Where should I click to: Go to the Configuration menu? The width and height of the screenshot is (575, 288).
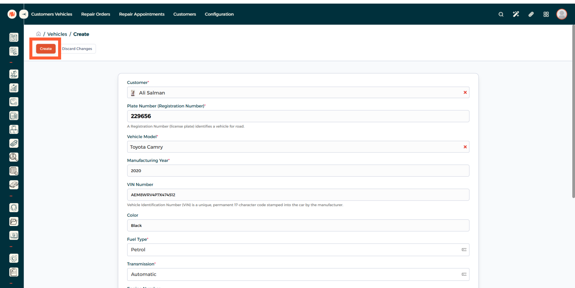point(219,14)
